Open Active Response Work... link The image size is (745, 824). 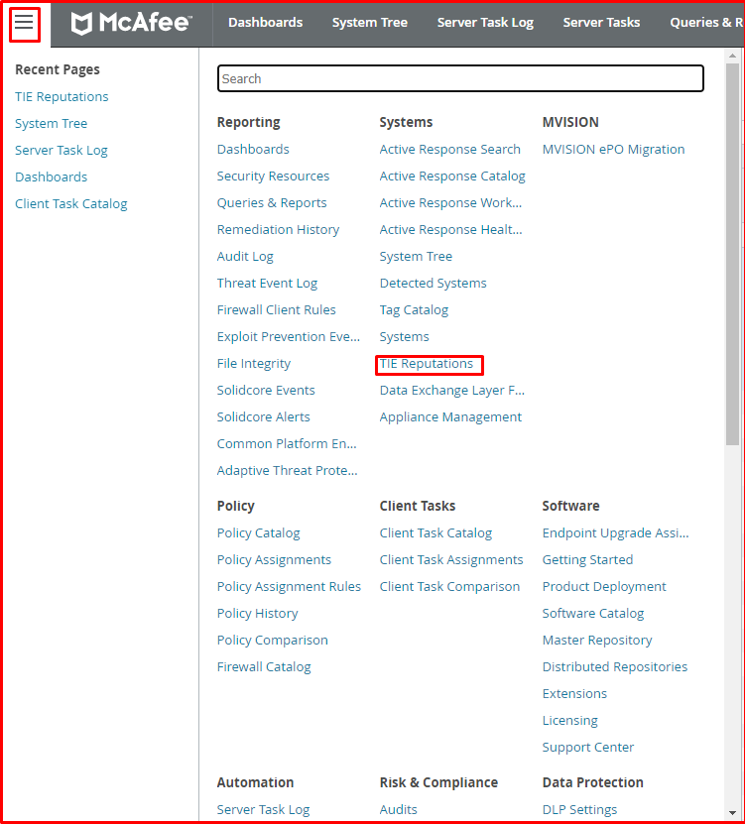tap(450, 203)
